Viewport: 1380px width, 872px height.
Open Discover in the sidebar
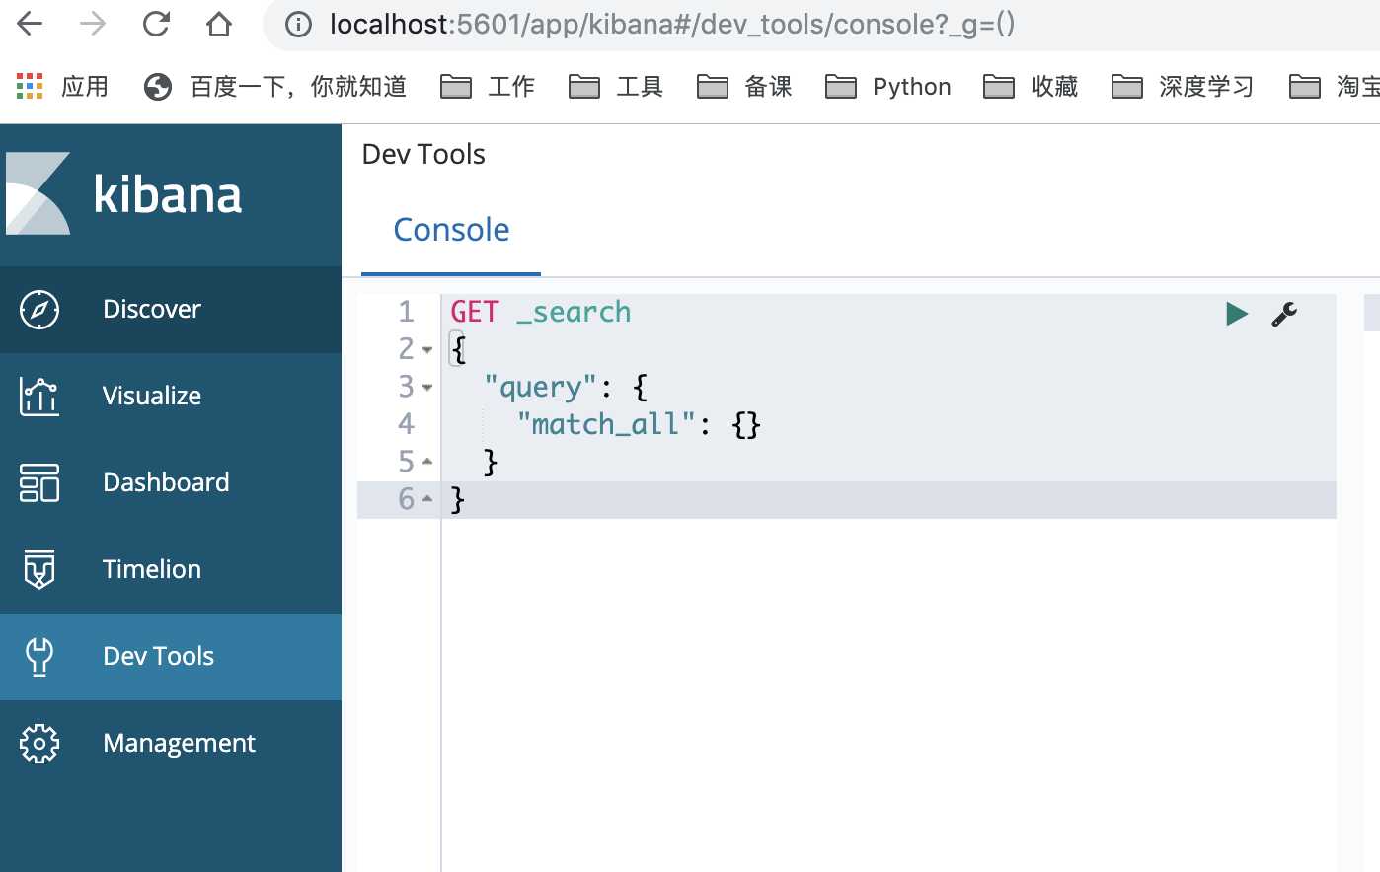pyautogui.click(x=171, y=310)
